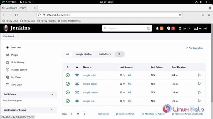The image size is (213, 119).
Task: Open the Firefox hamburger menu
Action: 209,15
